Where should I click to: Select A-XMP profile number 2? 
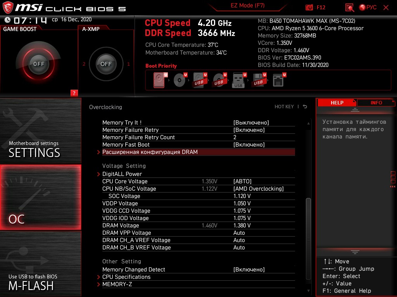(84, 64)
